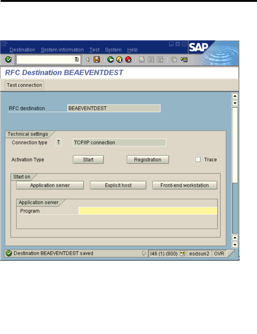Screen dimensions: 257x334
Task: Click the 'esdsun2' server name
Action: tap(199, 254)
